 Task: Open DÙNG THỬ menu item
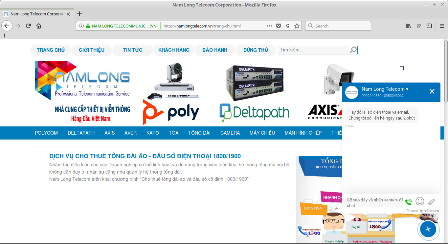pos(256,50)
